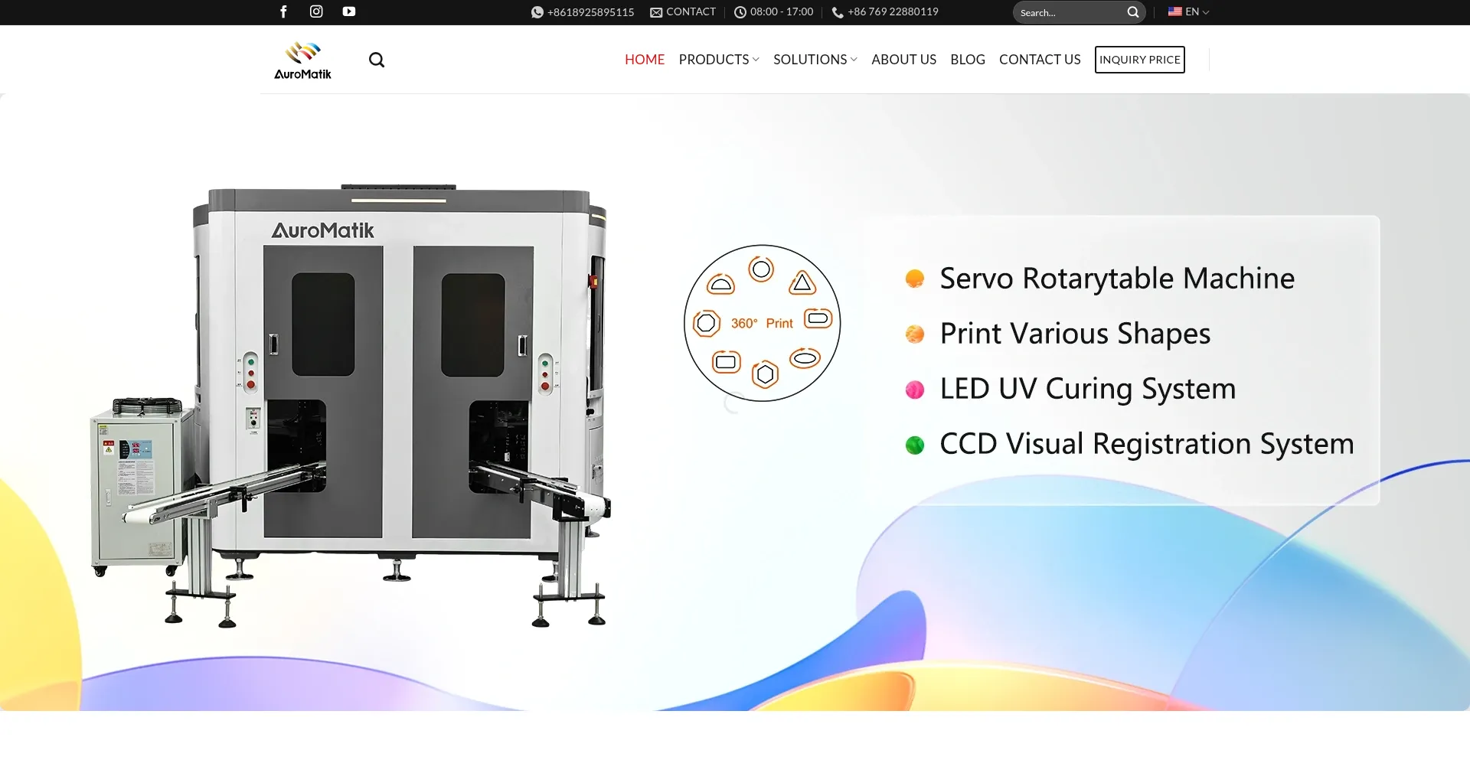Click the Print Various Shapes text

coord(1075,334)
